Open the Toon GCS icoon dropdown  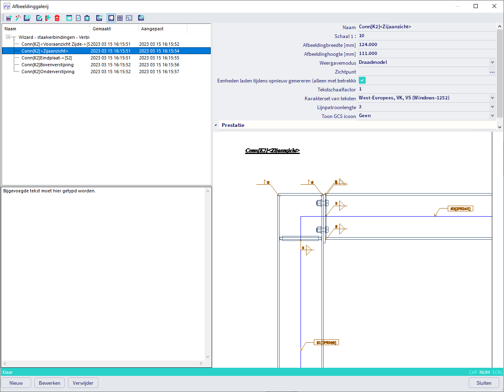coord(492,116)
